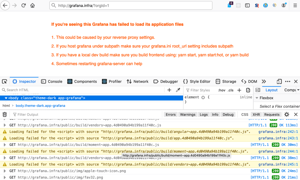Click the add new node plus icon
Image resolution: width=300 pixels, height=180 pixels.
coord(169,90)
